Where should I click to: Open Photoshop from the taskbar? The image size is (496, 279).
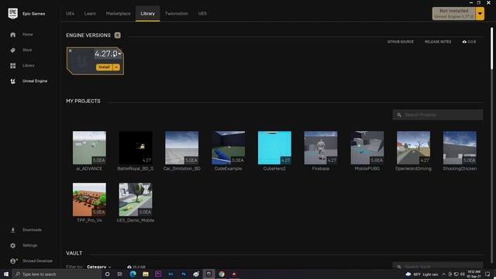click(184, 274)
